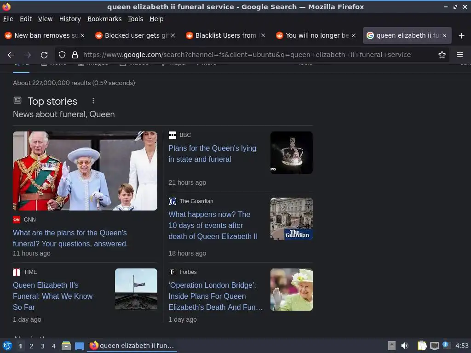Open the History menu
Viewport: 471px width, 353px height.
pyautogui.click(x=70, y=19)
